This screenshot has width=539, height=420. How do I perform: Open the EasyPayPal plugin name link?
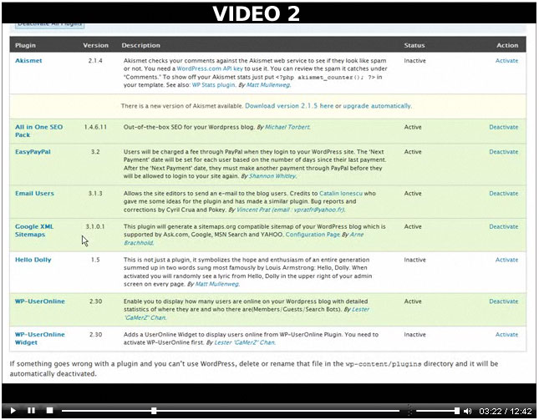(x=33, y=151)
